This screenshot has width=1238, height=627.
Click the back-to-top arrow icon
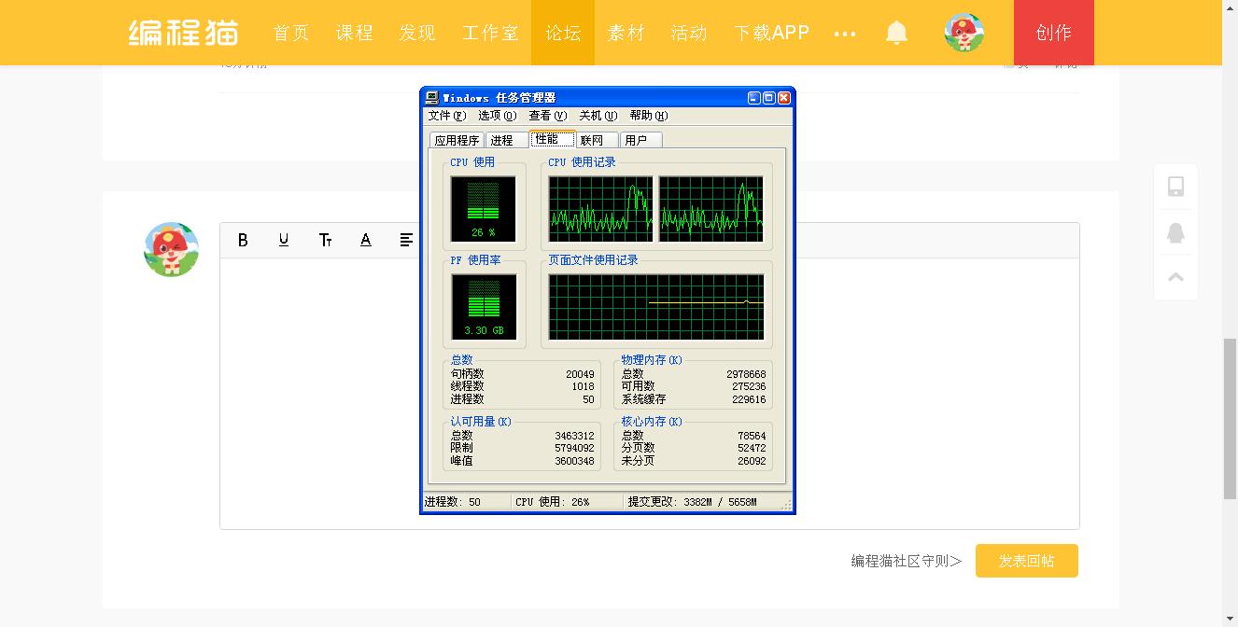(x=1176, y=276)
